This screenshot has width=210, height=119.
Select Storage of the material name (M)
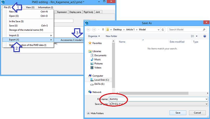(28, 30)
